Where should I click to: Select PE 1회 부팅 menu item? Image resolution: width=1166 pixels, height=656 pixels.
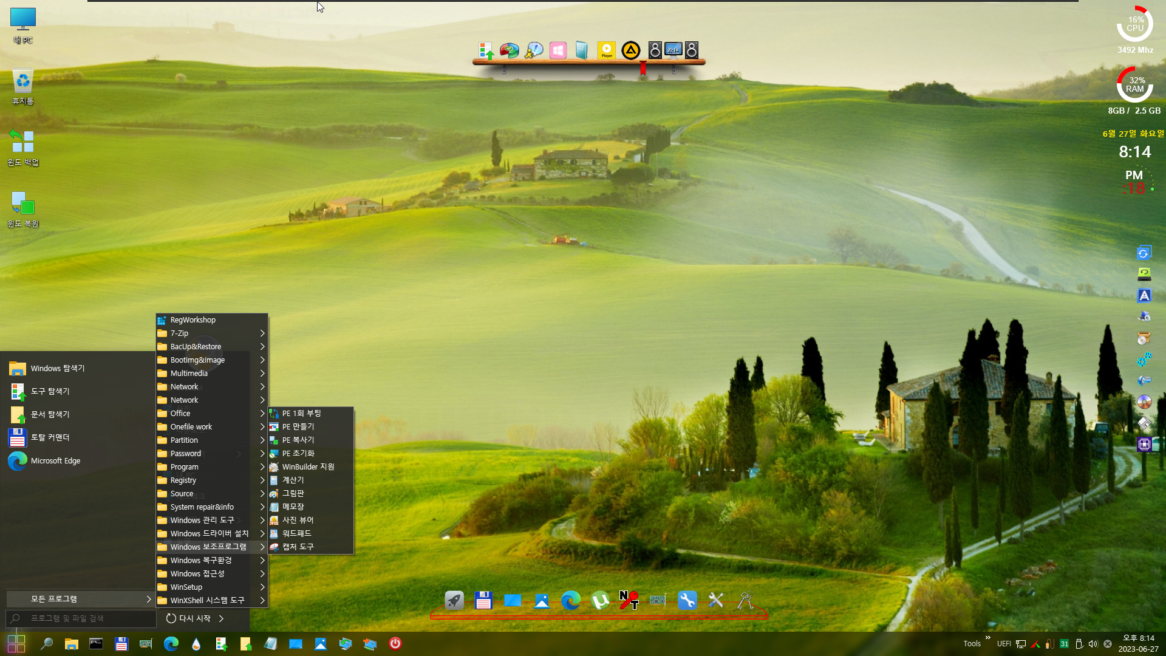(x=310, y=413)
